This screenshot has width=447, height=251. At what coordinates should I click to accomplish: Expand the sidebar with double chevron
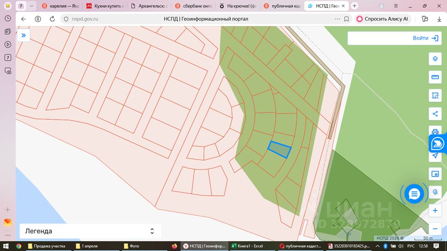click(23, 35)
